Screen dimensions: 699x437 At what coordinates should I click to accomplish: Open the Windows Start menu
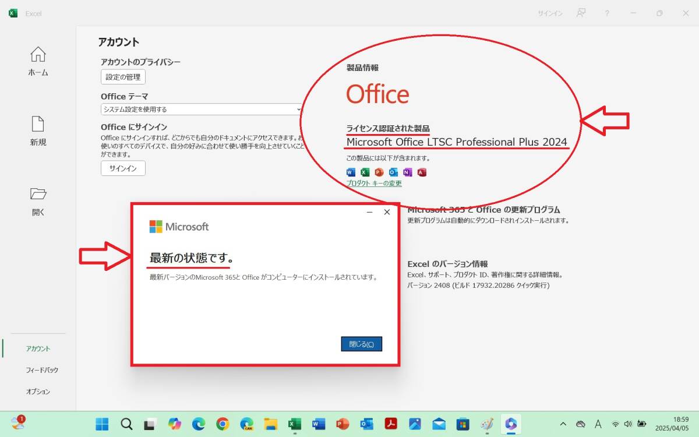point(102,424)
